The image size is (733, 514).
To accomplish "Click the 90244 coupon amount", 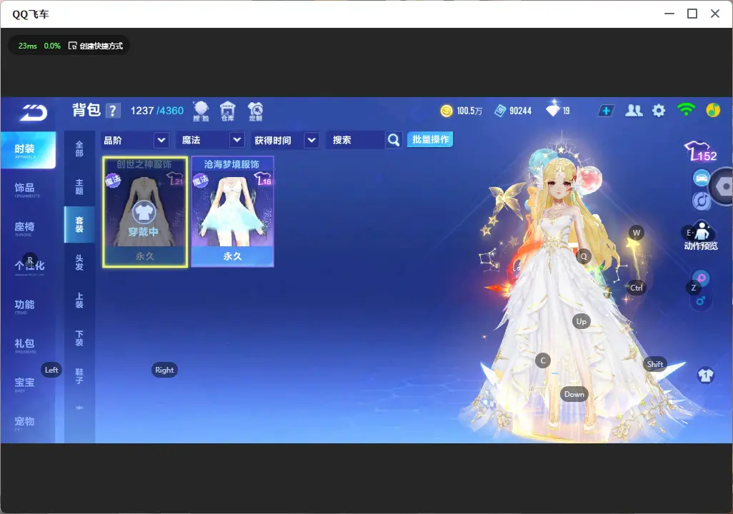I will (520, 111).
